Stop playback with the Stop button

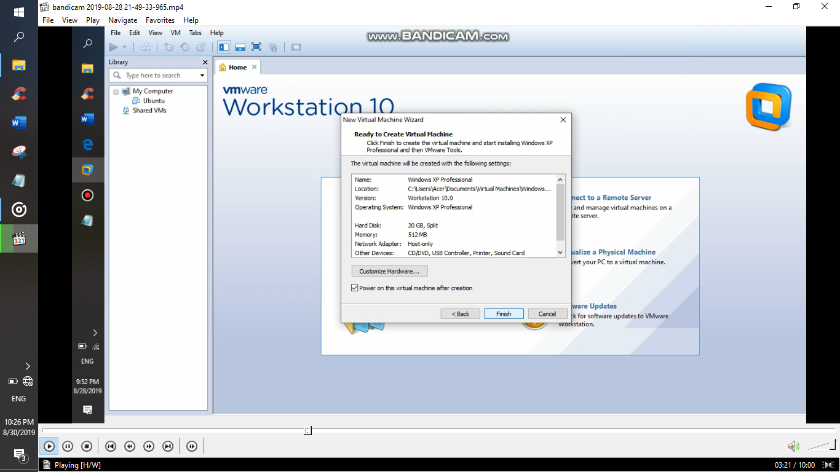coord(87,446)
